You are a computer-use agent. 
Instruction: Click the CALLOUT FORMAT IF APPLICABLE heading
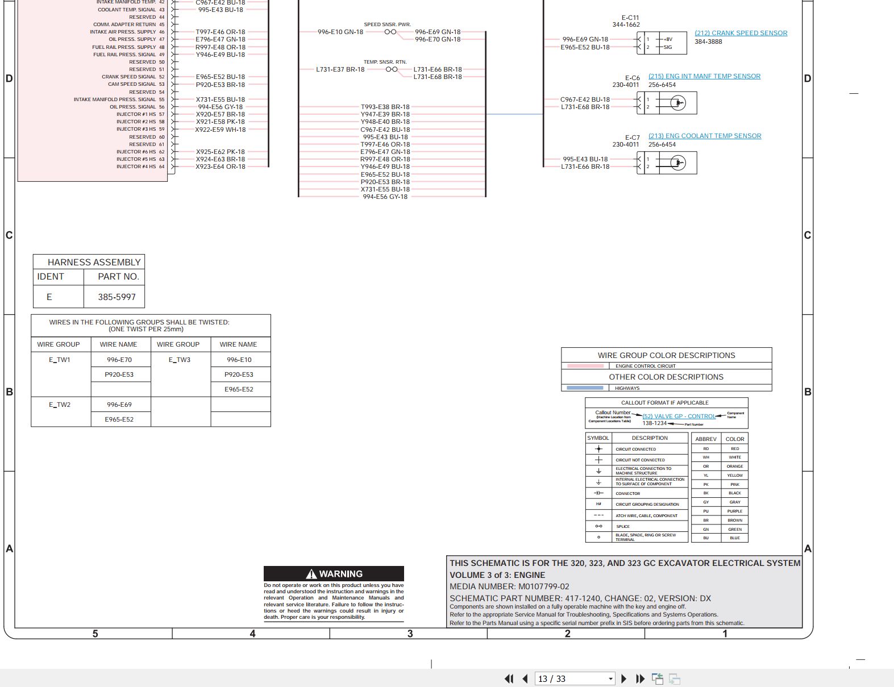coord(665,402)
